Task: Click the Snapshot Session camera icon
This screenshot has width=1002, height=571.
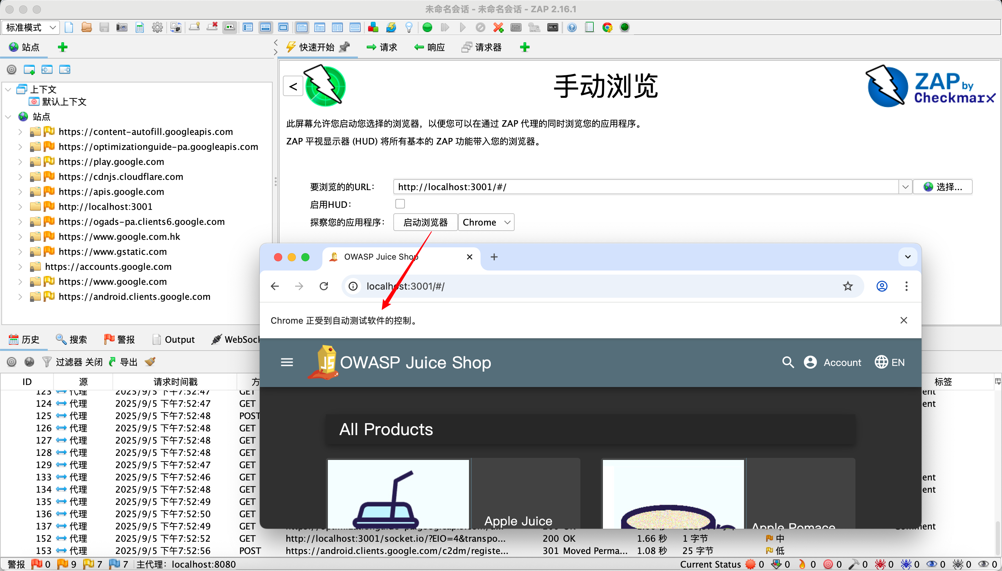Action: 122,28
